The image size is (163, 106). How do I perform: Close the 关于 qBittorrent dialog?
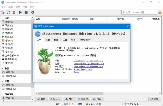point(128,26)
